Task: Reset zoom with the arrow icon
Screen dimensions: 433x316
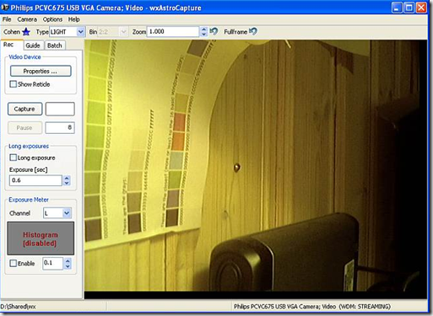Action: 214,31
